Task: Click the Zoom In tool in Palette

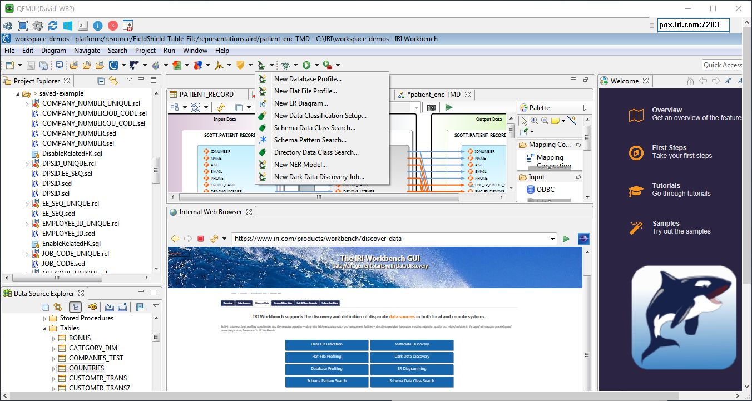Action: pyautogui.click(x=535, y=120)
